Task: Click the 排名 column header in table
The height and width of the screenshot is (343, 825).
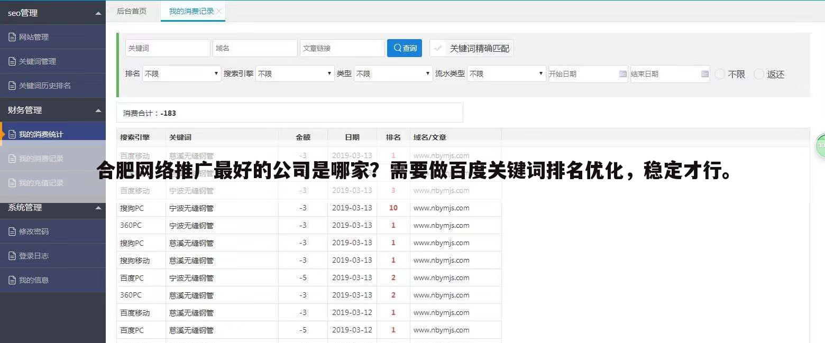Action: coord(393,137)
